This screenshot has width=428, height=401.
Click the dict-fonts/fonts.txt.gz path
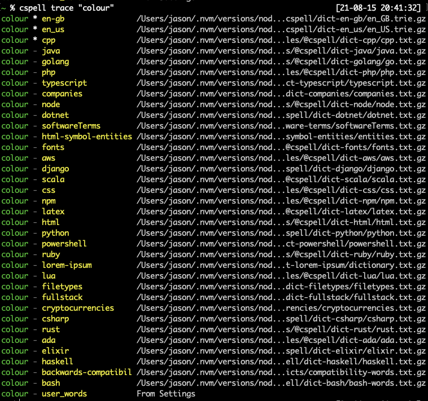tap(281, 147)
